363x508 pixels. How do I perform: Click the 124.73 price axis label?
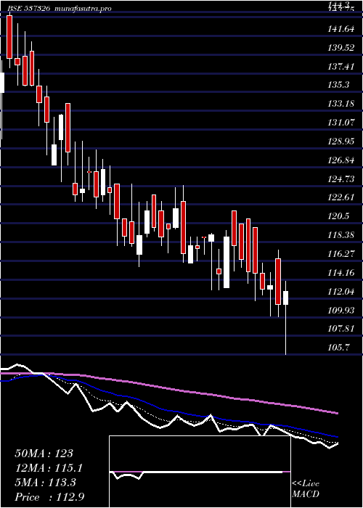tap(340, 179)
